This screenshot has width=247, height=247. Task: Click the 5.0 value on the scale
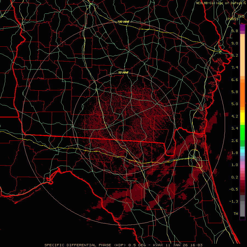(x=235, y=104)
